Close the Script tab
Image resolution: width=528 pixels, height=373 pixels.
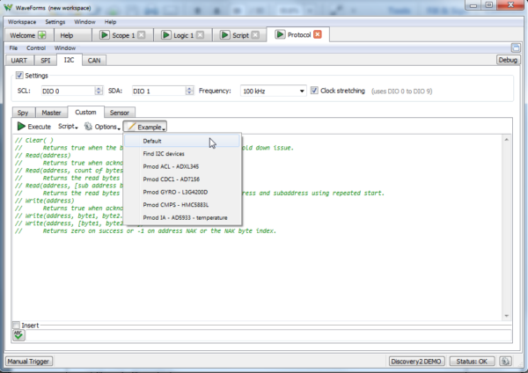(255, 35)
